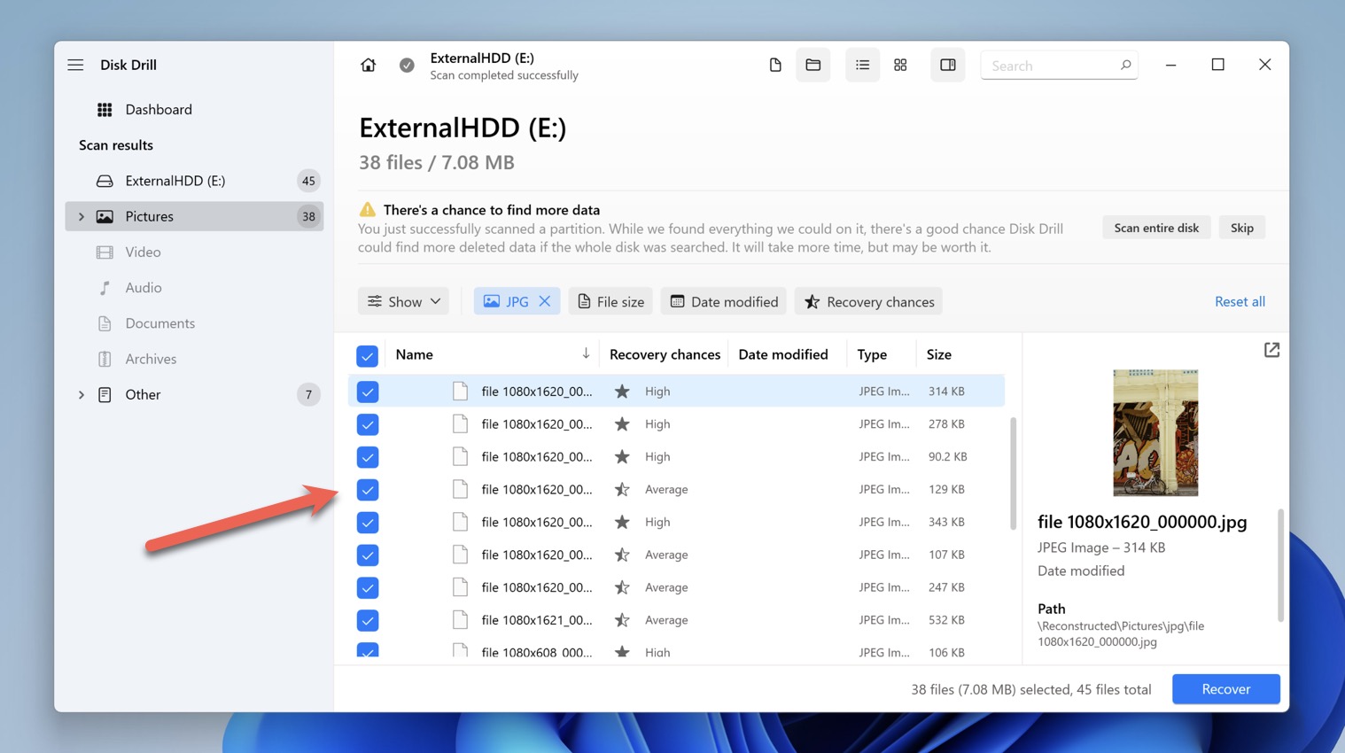The height and width of the screenshot is (753, 1345).
Task: Sort by the Type column header
Action: coord(872,354)
